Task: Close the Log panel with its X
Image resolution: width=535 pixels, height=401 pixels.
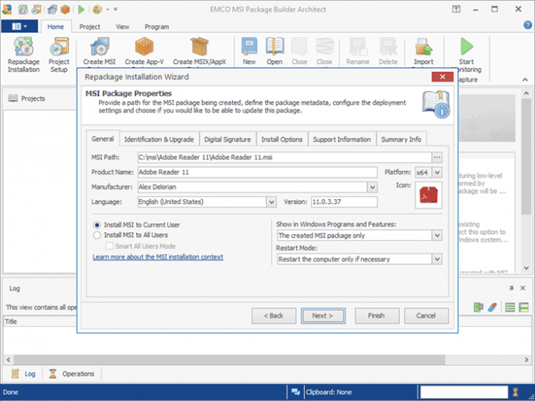Action: point(523,288)
